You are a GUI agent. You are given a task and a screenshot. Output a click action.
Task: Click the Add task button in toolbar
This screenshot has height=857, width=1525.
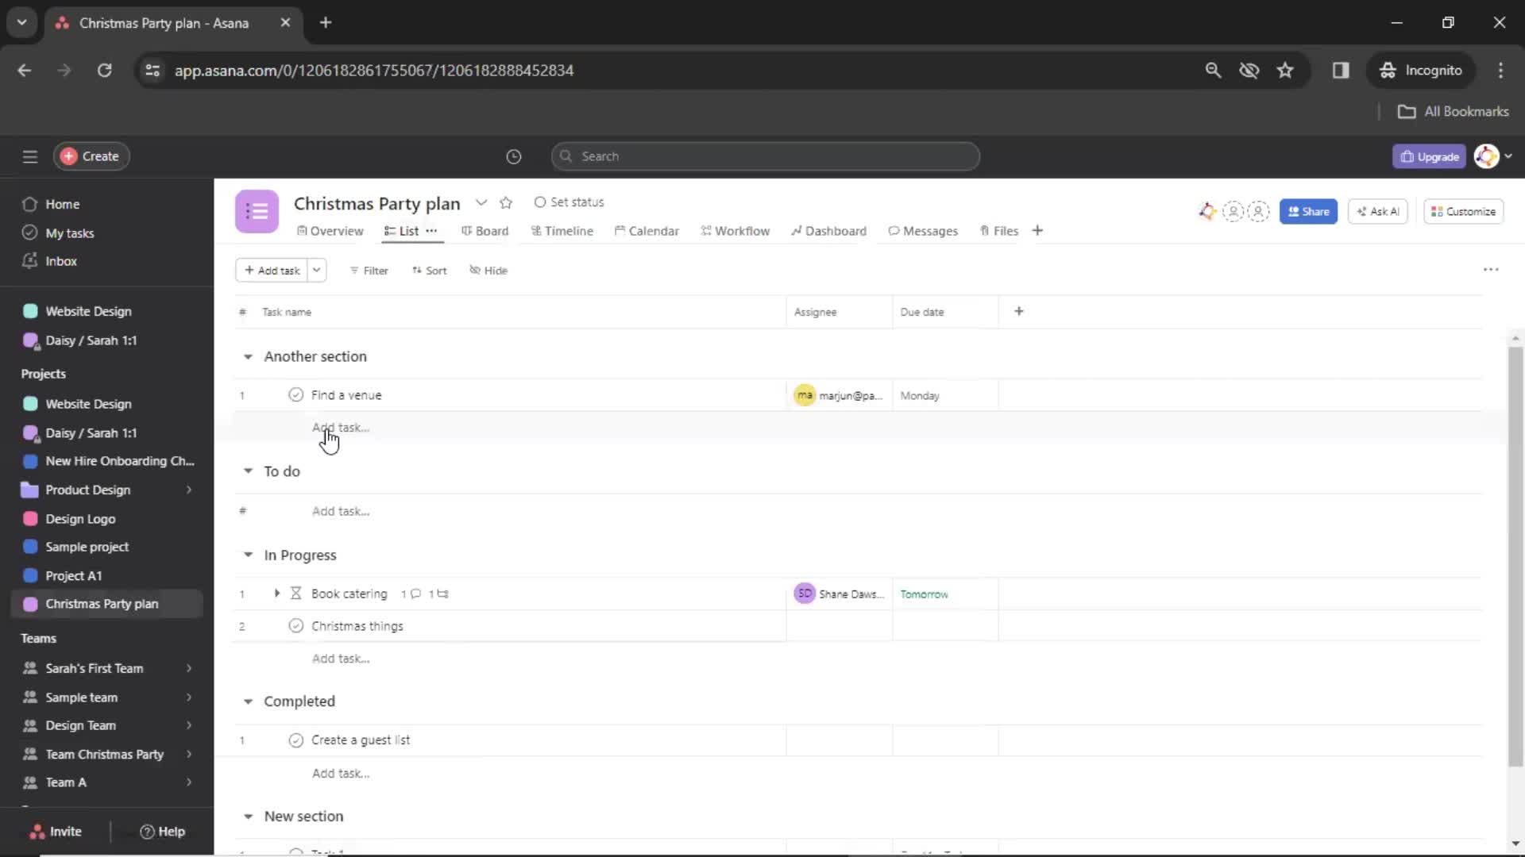click(272, 270)
